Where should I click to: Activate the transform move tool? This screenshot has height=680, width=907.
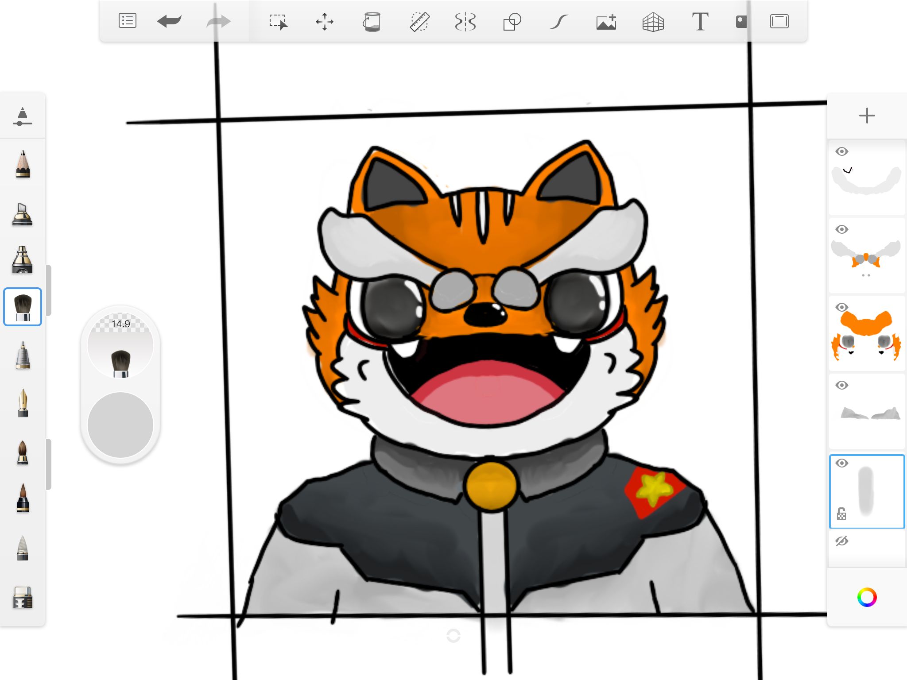pos(325,21)
